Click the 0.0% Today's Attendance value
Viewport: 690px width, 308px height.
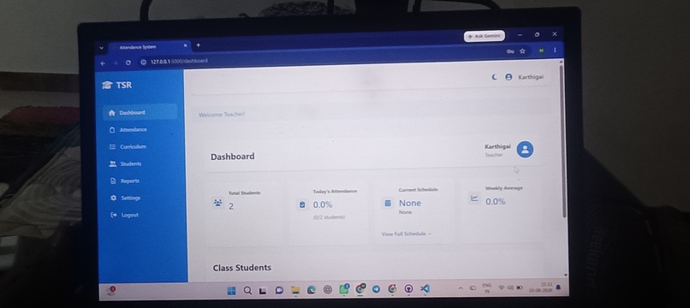pos(323,204)
